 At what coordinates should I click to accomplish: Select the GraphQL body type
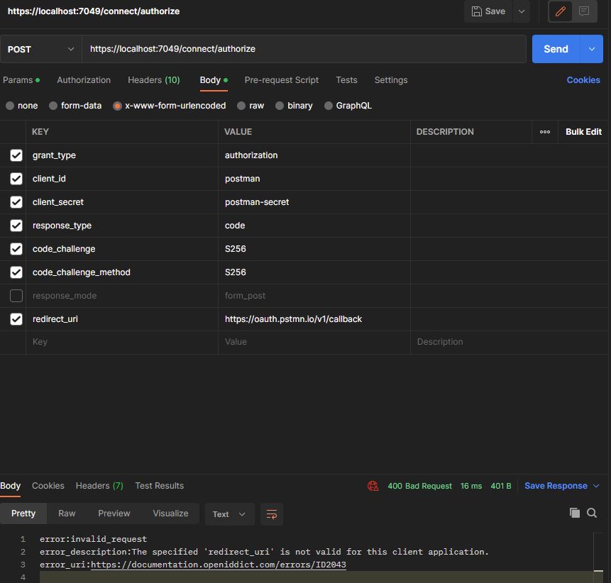coord(329,106)
